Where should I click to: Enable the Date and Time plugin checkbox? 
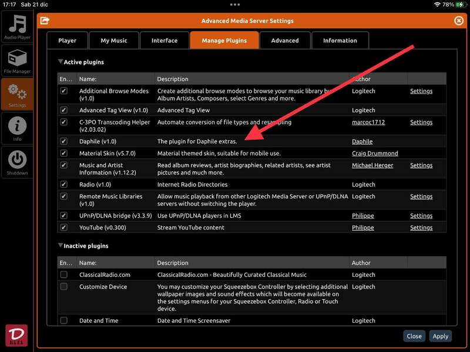[64, 320]
